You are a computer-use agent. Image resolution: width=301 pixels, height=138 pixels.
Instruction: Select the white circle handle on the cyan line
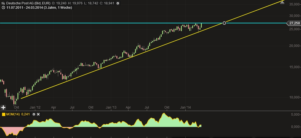point(224,23)
